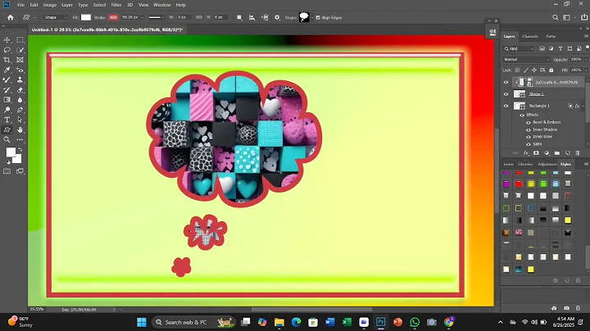Screen dimensions: 590x331
Task: Select the Frame tool
Action: click(20, 60)
